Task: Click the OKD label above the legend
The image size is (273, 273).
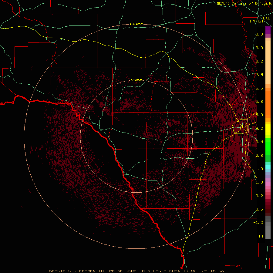Action: [x=267, y=18]
